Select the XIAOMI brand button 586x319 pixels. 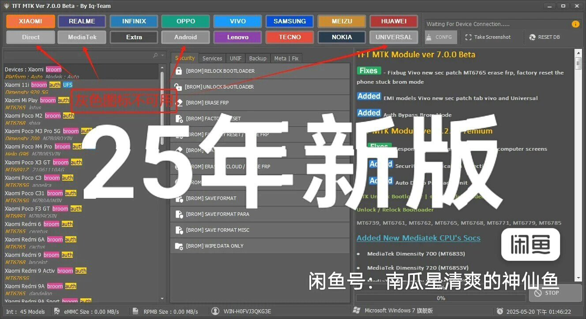(x=31, y=21)
